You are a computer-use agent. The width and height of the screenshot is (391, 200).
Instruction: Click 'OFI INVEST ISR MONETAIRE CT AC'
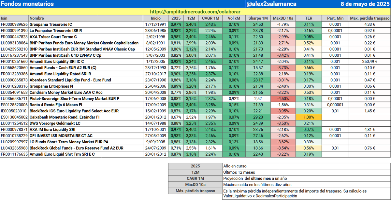(x=61, y=136)
